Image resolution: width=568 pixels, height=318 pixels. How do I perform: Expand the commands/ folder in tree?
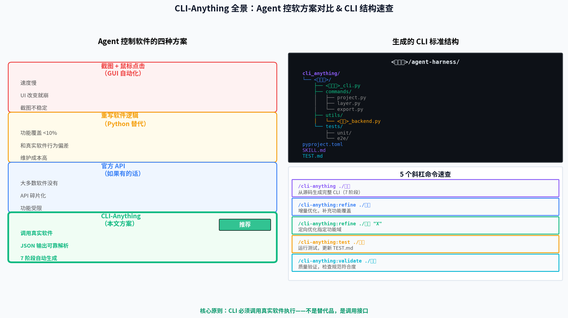click(x=338, y=92)
